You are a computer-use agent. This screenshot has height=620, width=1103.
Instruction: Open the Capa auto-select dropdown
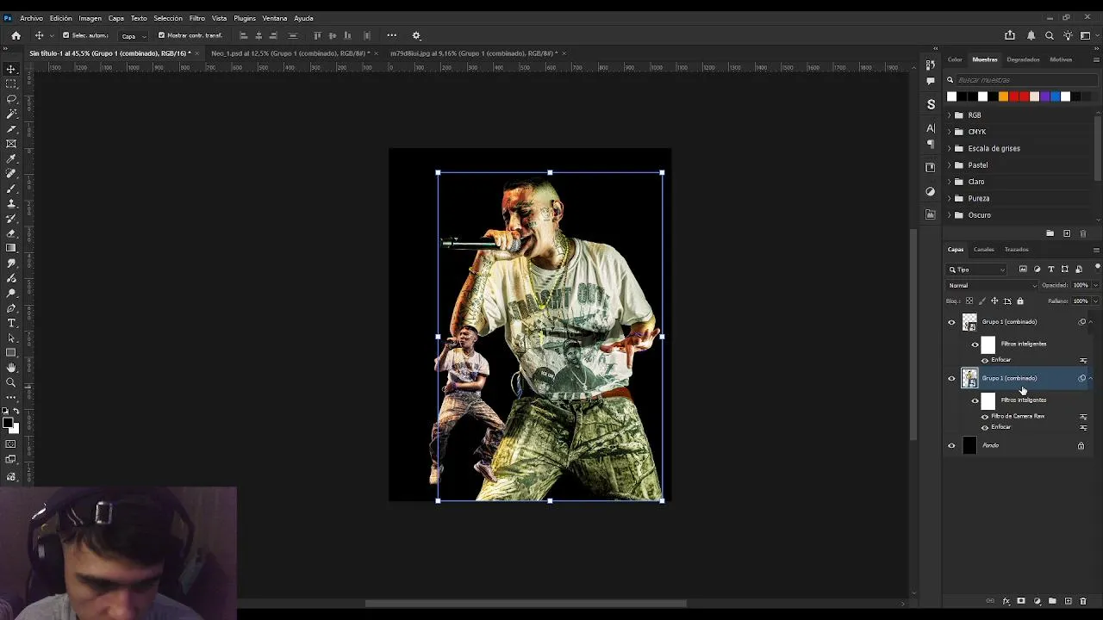pyautogui.click(x=131, y=35)
